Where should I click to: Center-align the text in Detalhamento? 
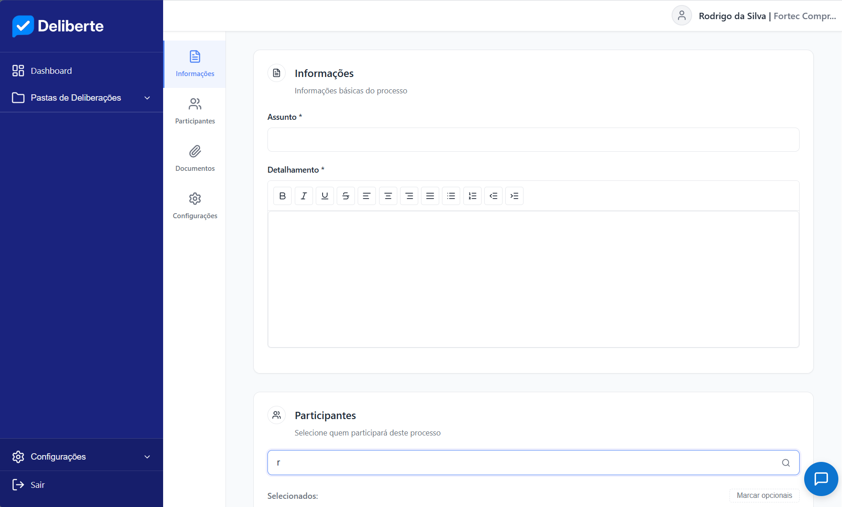click(x=388, y=196)
